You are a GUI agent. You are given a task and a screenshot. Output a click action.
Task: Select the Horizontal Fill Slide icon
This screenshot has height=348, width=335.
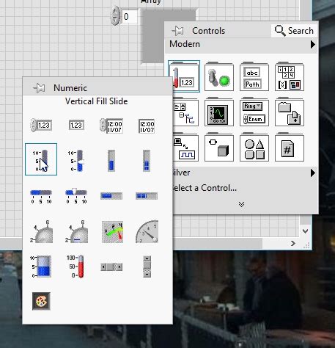(x=41, y=197)
